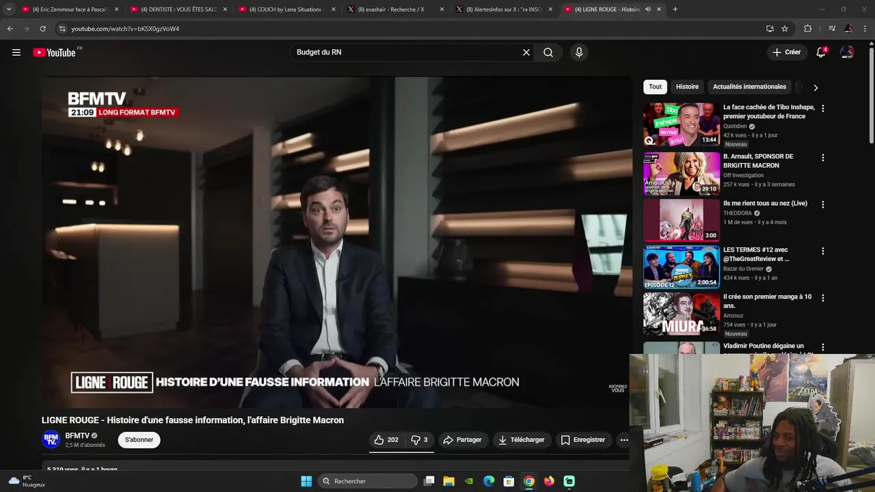Select the Histoire filter chip

[x=687, y=87]
